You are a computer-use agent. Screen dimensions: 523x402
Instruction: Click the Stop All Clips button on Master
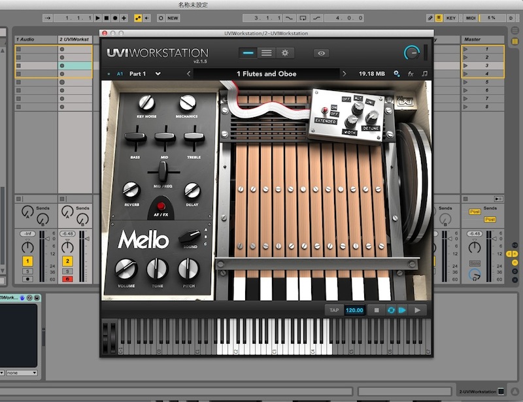pyautogui.click(x=465, y=199)
